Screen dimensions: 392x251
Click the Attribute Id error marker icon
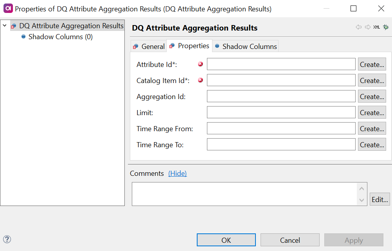click(x=201, y=64)
